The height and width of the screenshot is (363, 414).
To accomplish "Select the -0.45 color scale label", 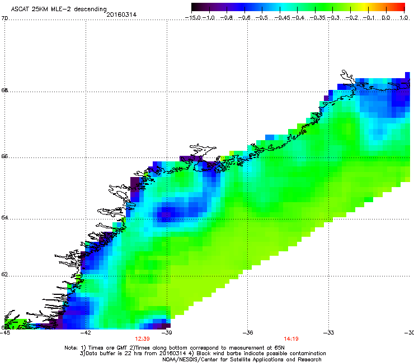I will click(x=282, y=18).
